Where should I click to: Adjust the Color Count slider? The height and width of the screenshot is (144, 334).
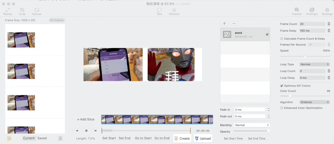pos(290,96)
